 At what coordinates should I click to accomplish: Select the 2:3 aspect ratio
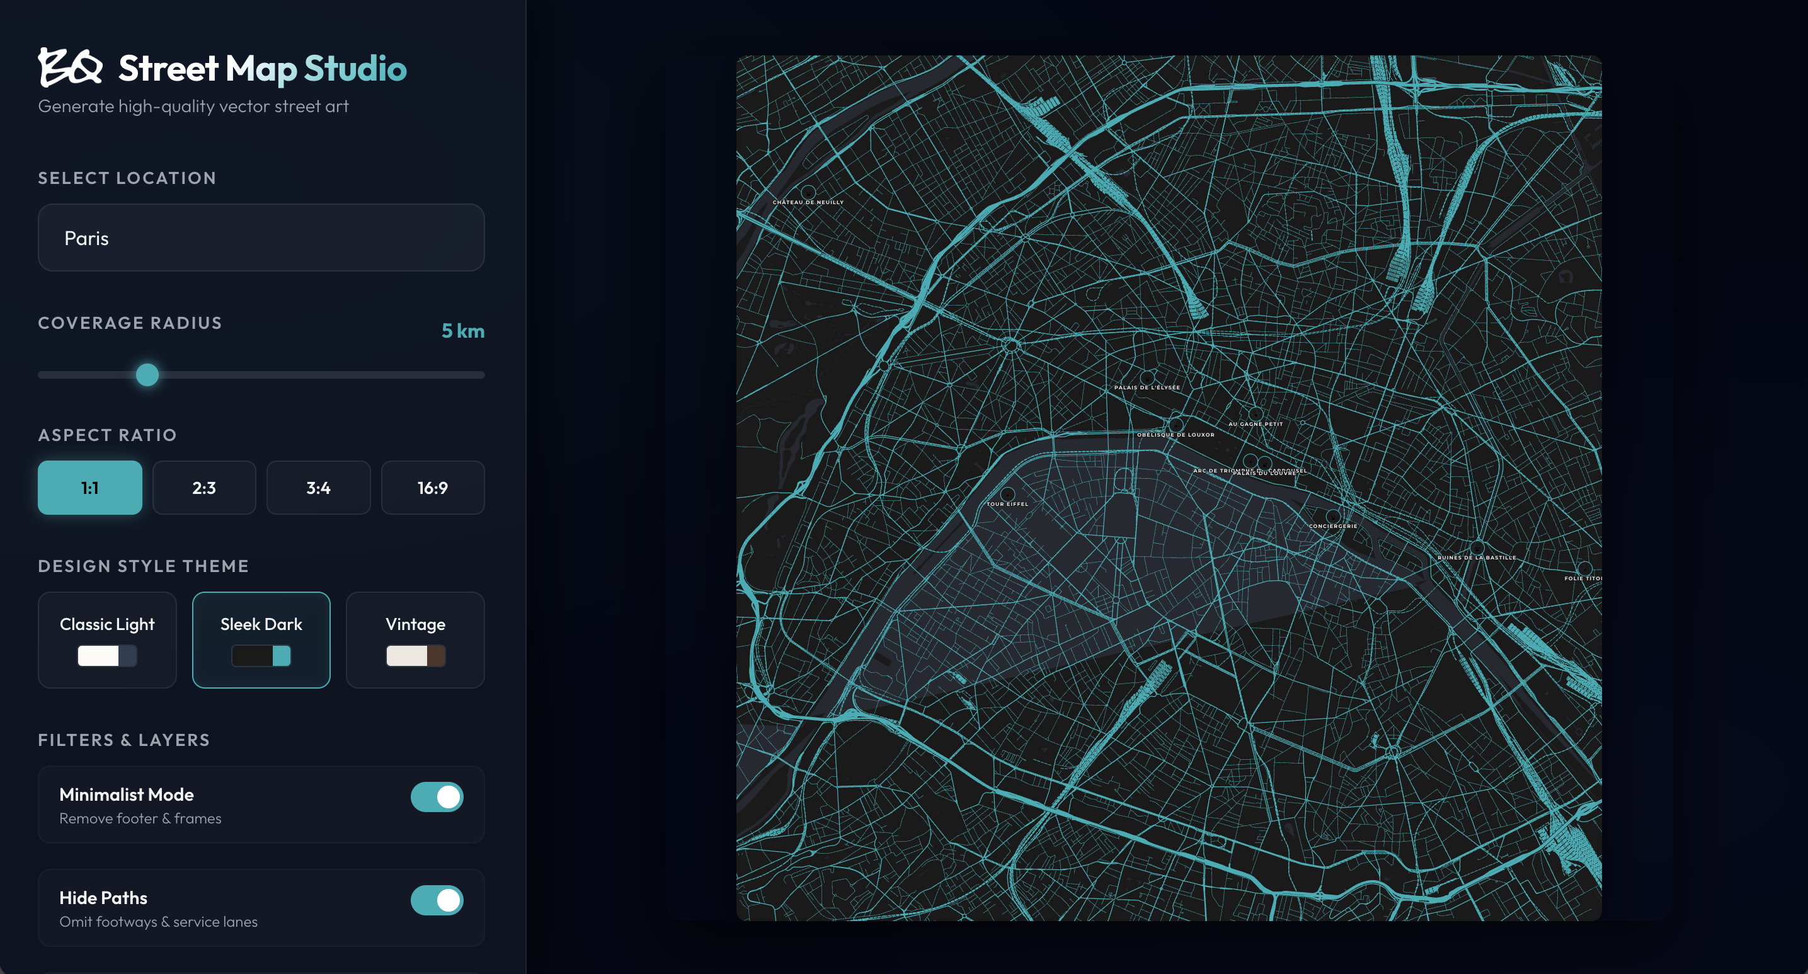204,488
